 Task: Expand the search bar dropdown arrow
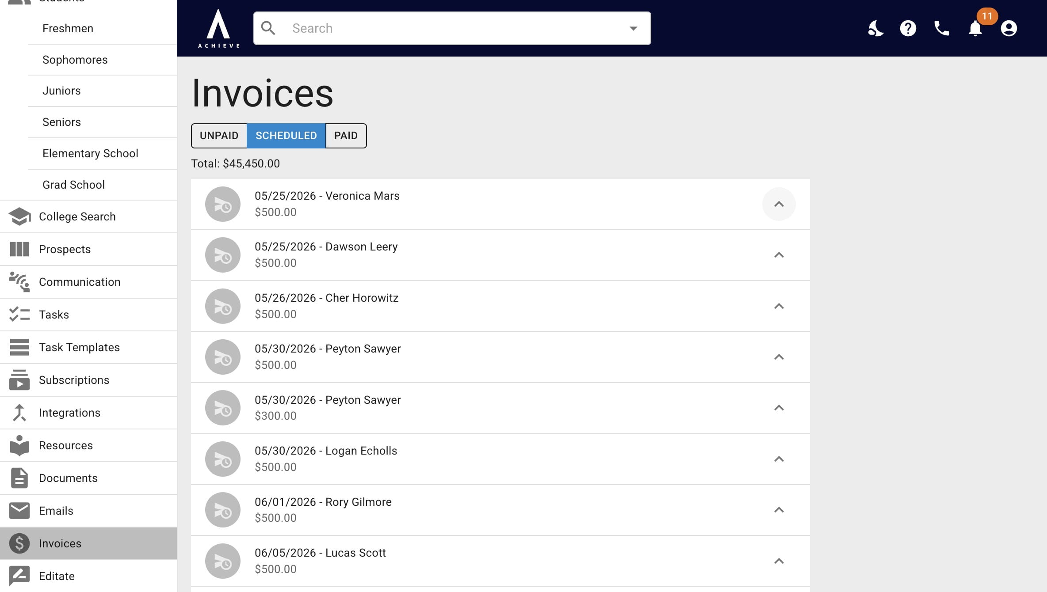point(633,28)
